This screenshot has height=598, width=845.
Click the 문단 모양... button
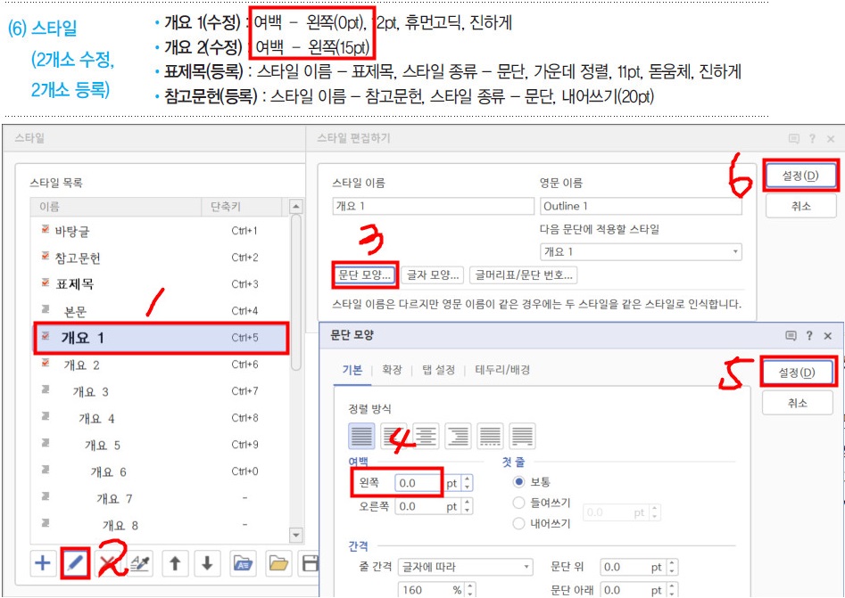point(364,275)
